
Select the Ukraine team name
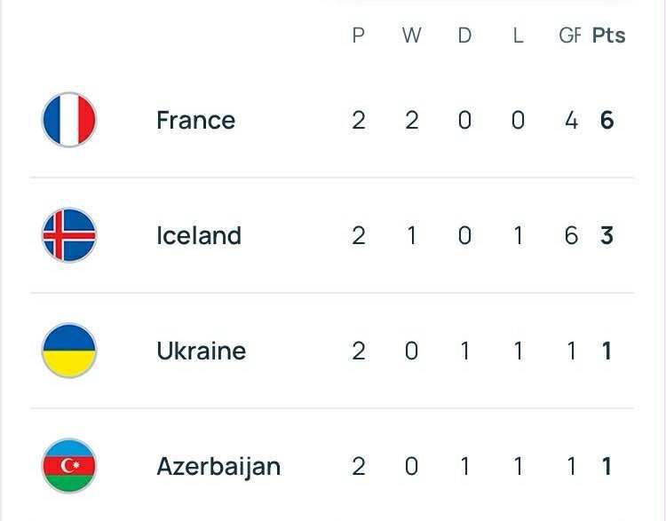click(202, 351)
